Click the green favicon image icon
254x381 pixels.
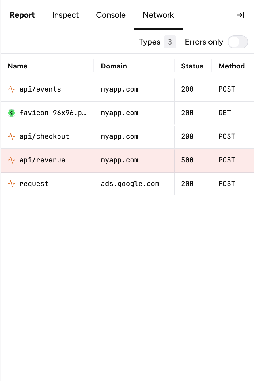point(12,113)
